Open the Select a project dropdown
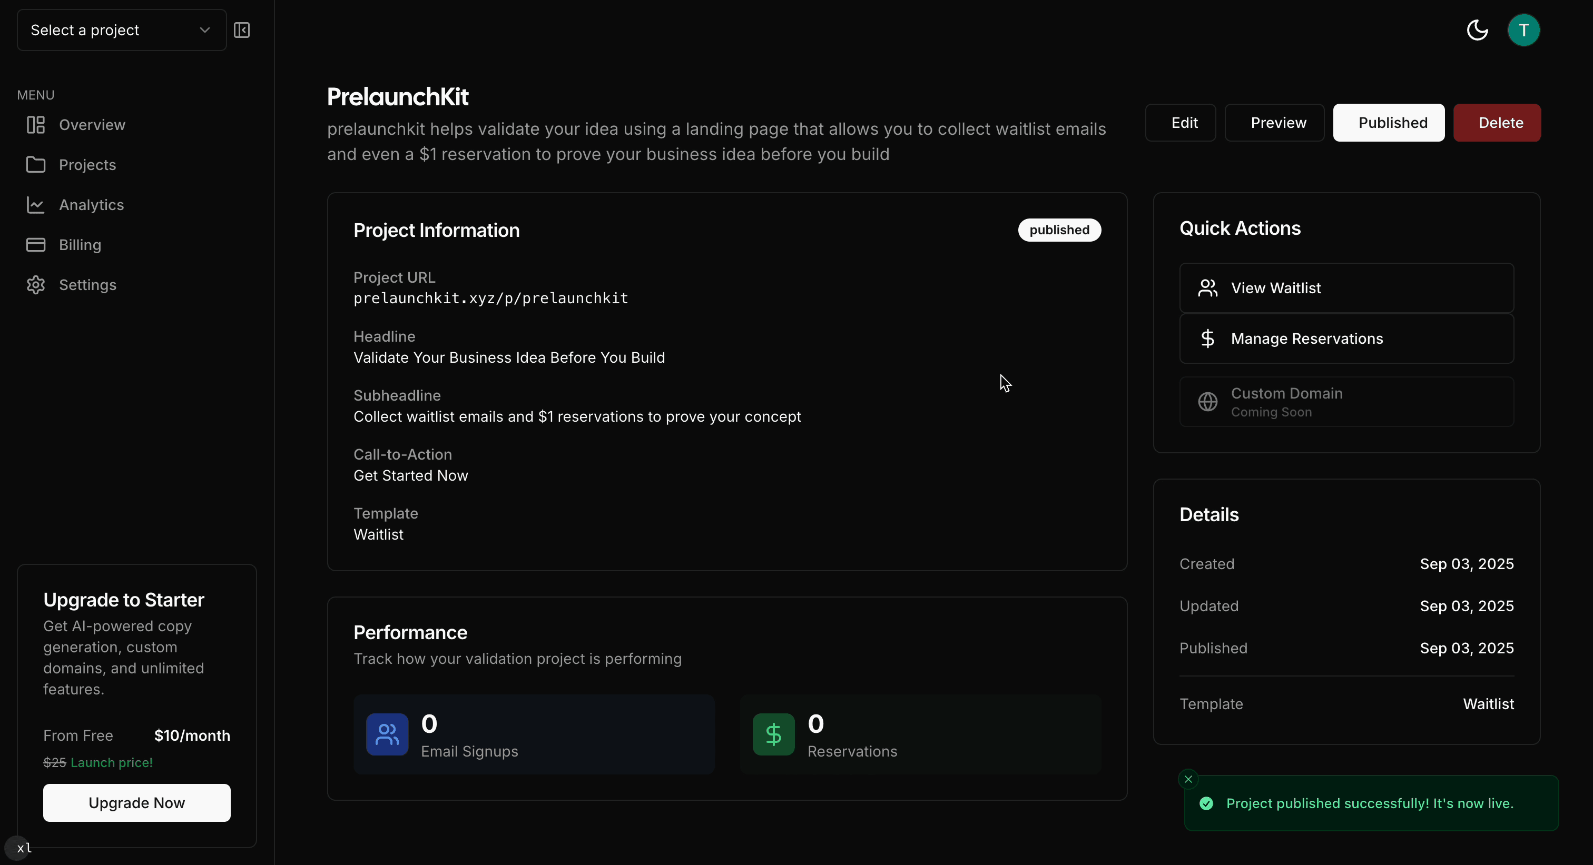The image size is (1593, 865). tap(120, 29)
